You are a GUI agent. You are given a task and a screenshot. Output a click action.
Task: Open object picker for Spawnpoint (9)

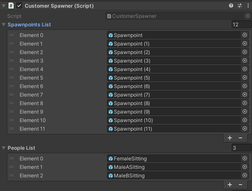point(245,111)
